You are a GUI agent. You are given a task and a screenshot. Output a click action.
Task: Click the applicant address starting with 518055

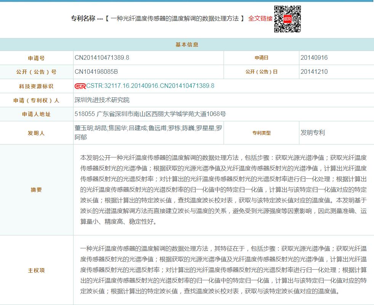tap(150, 114)
